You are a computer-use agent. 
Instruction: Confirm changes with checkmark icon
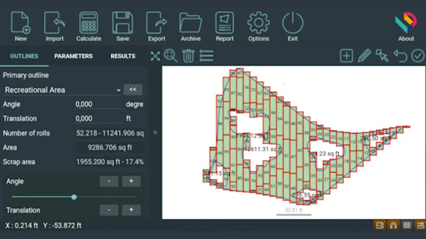418,56
